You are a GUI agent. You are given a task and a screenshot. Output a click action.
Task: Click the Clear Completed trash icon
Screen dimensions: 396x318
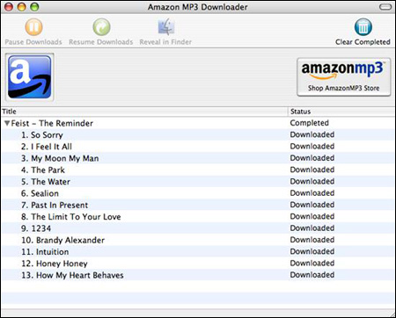click(363, 27)
